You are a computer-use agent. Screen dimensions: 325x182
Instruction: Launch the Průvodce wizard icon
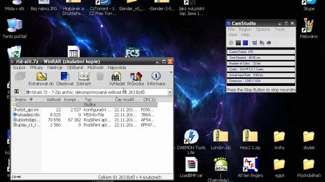(136, 79)
